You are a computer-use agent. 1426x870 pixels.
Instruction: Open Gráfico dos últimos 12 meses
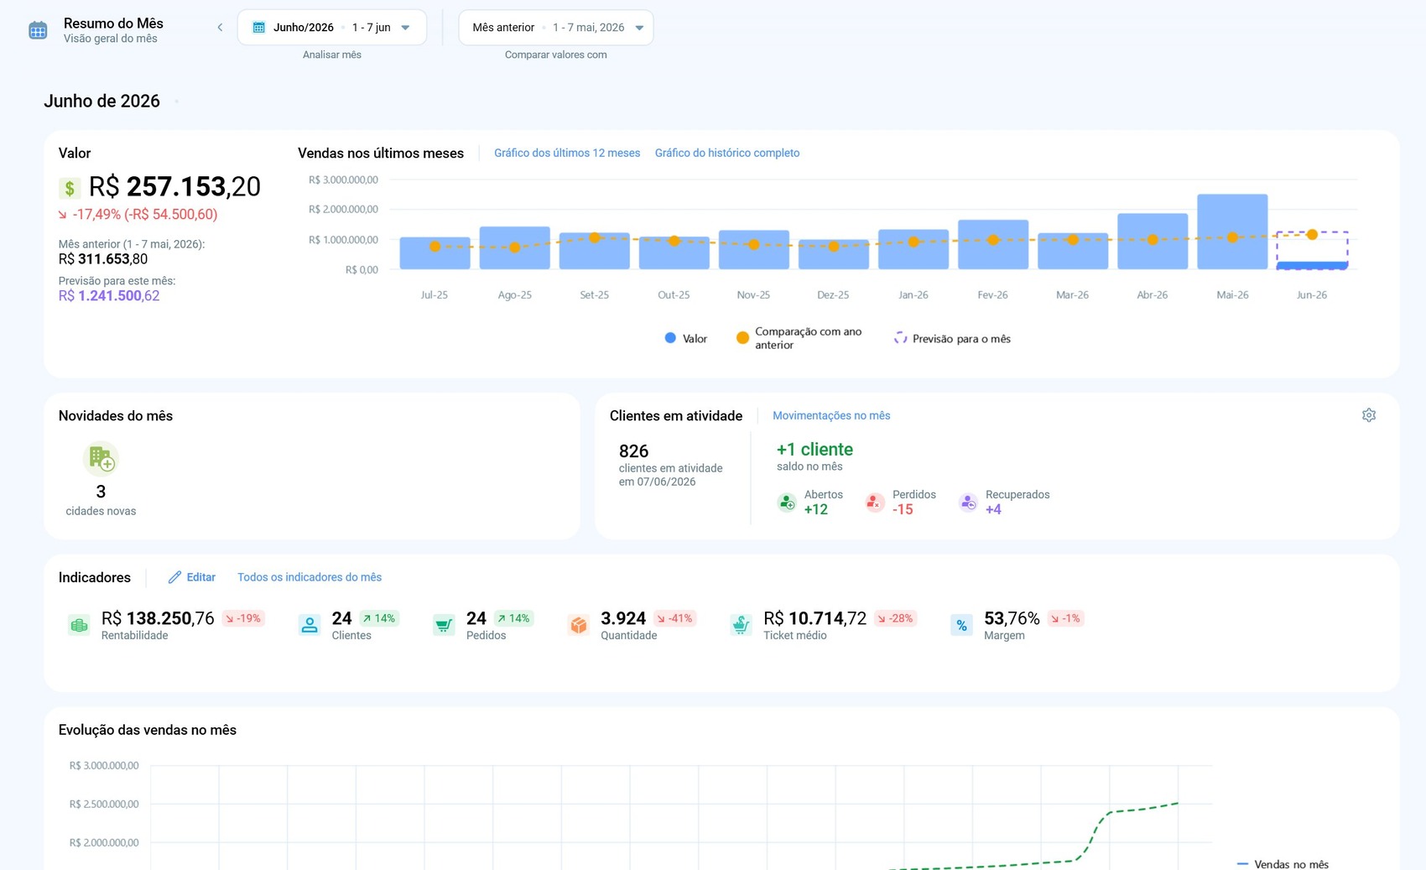(567, 153)
